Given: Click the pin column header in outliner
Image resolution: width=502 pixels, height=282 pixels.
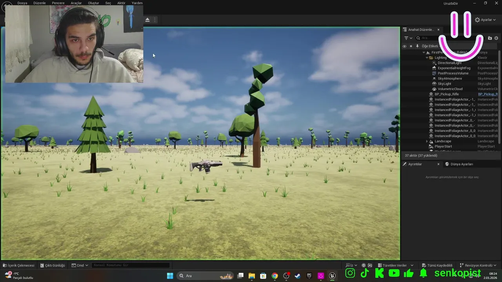Looking at the screenshot, I should click(417, 46).
